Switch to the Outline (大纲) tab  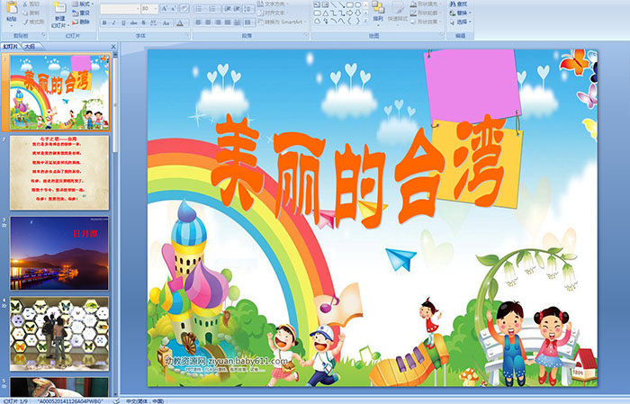pos(30,45)
